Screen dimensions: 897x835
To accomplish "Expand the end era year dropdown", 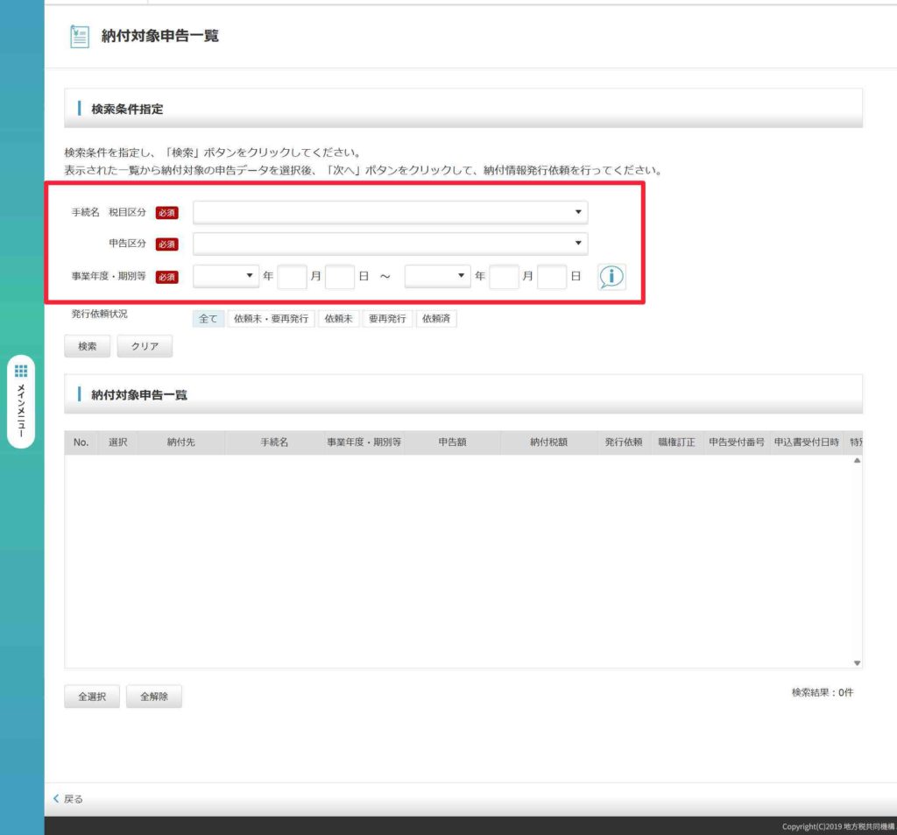I will click(437, 276).
